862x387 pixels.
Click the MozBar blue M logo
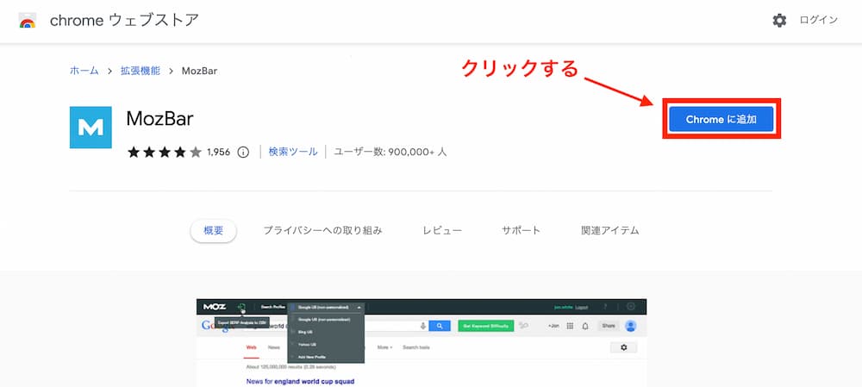pos(91,128)
